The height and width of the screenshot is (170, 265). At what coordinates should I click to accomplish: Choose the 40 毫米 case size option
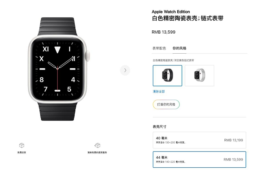click(x=199, y=140)
